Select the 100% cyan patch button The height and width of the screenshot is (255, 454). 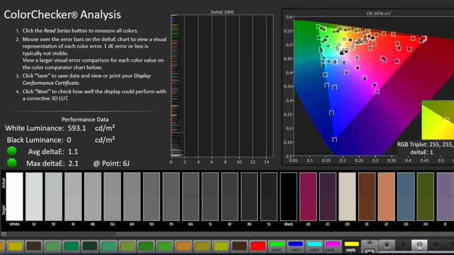point(314,246)
